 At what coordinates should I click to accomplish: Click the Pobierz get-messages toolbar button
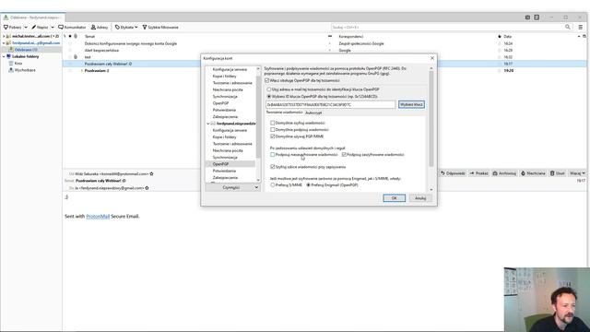pyautogui.click(x=13, y=27)
